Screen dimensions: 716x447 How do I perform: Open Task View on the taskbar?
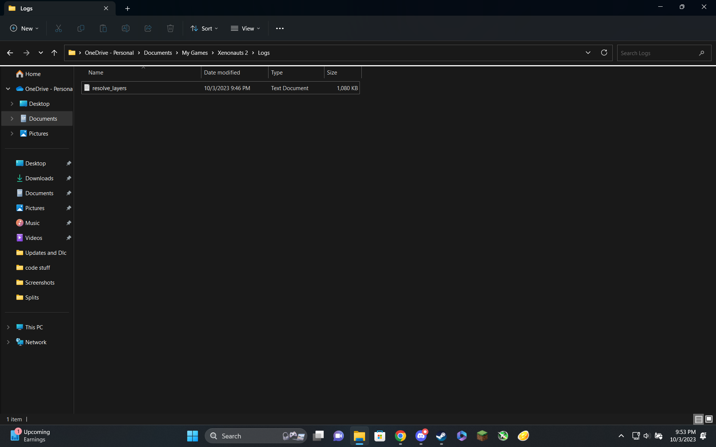point(318,436)
